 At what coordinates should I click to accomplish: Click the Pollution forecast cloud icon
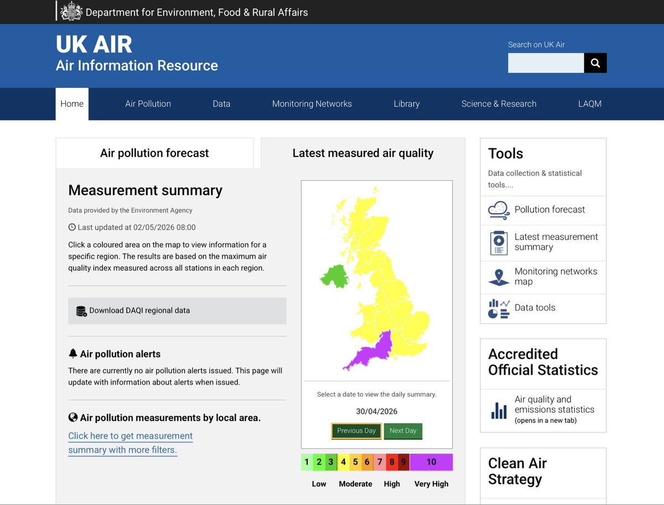pyautogui.click(x=499, y=210)
